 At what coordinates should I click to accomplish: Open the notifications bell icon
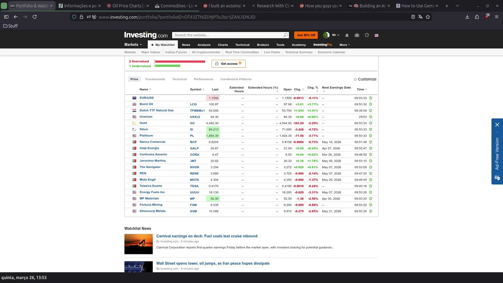[x=347, y=35]
